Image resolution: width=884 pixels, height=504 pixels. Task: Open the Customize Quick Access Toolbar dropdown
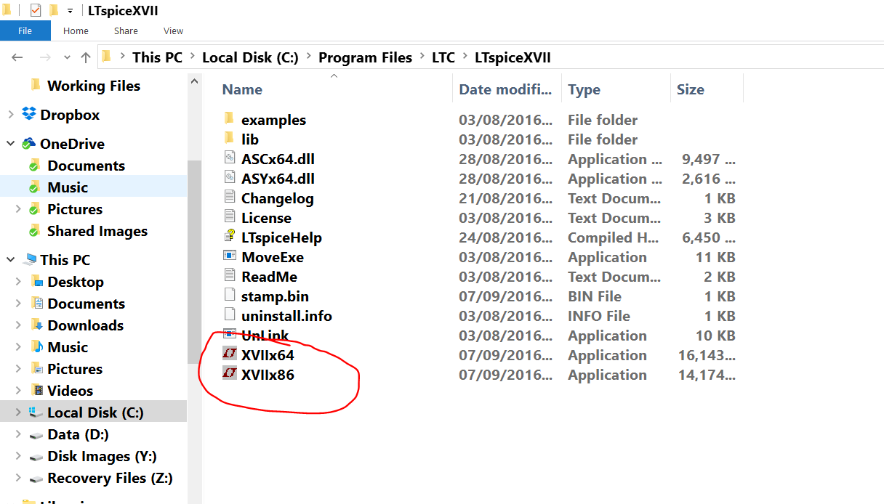[x=70, y=12]
